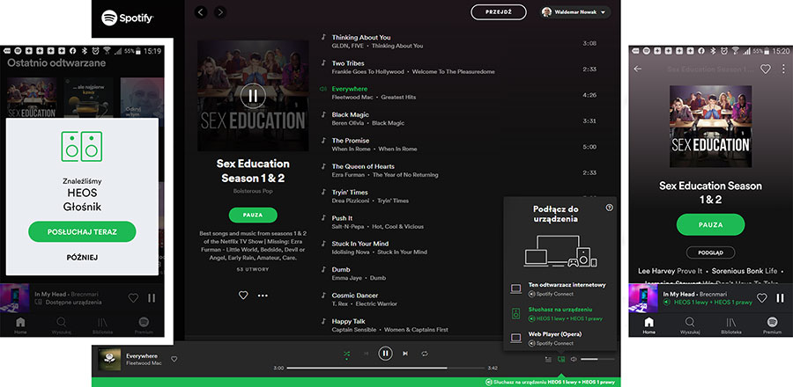The image size is (793, 387).
Task: Open the three-dots more menu under playlist
Action: [263, 296]
